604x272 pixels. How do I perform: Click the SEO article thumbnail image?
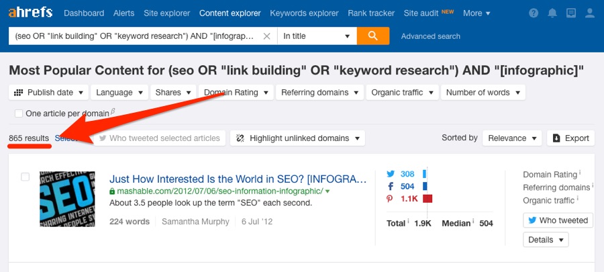click(x=67, y=199)
